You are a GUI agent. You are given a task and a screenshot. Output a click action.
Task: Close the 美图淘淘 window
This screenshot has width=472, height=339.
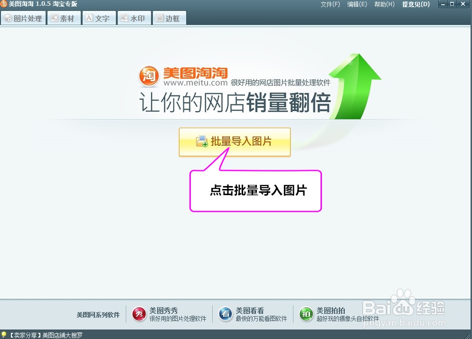click(463, 4)
